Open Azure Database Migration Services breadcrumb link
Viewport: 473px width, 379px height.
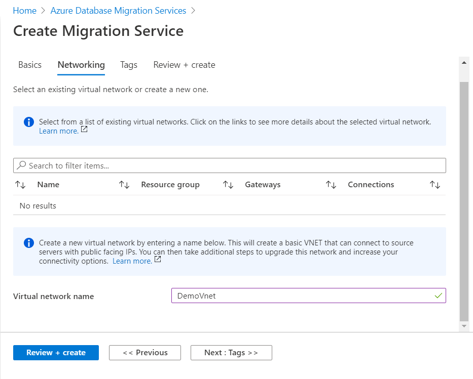pyautogui.click(x=118, y=11)
